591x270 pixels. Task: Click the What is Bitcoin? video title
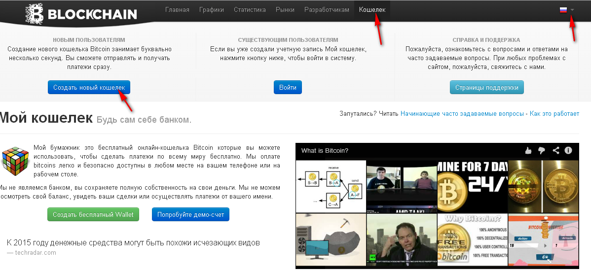325,151
